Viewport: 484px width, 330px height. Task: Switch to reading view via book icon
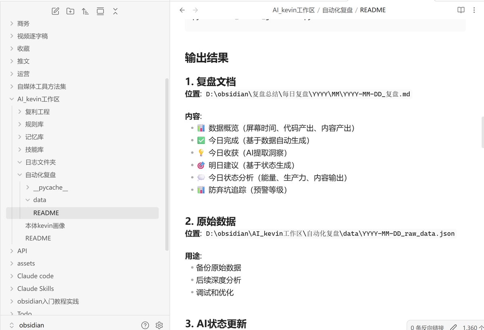tap(461, 10)
